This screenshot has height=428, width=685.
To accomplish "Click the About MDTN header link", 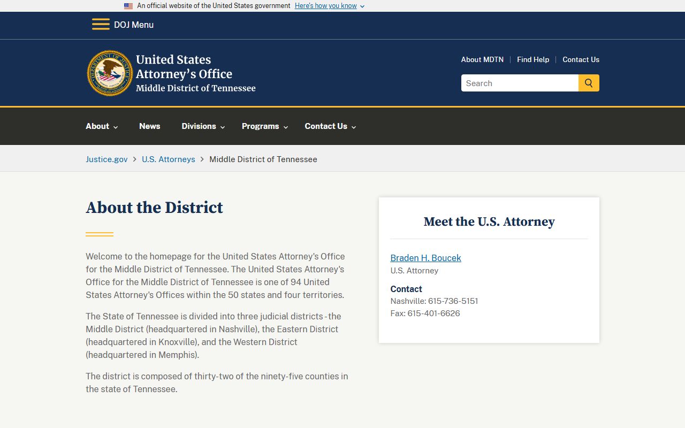I will coord(482,59).
